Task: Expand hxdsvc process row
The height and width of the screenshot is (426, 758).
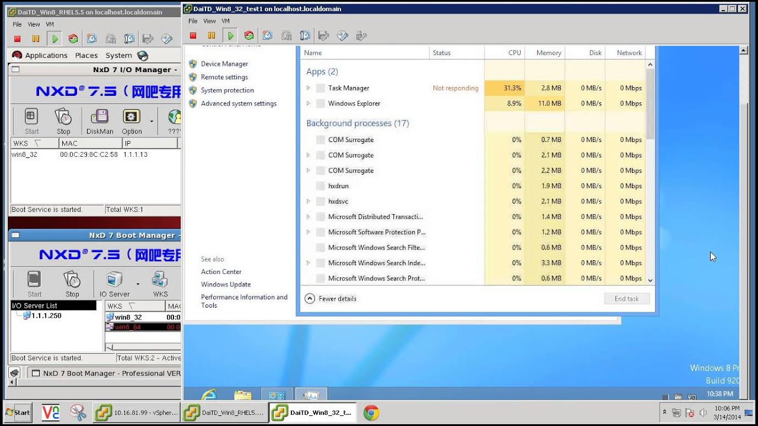Action: pyautogui.click(x=308, y=202)
